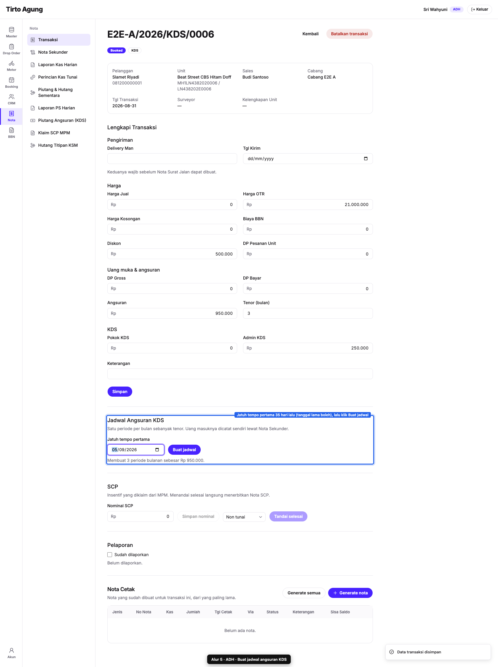Click the Nominal SCP input
498x667 pixels.
pos(140,517)
